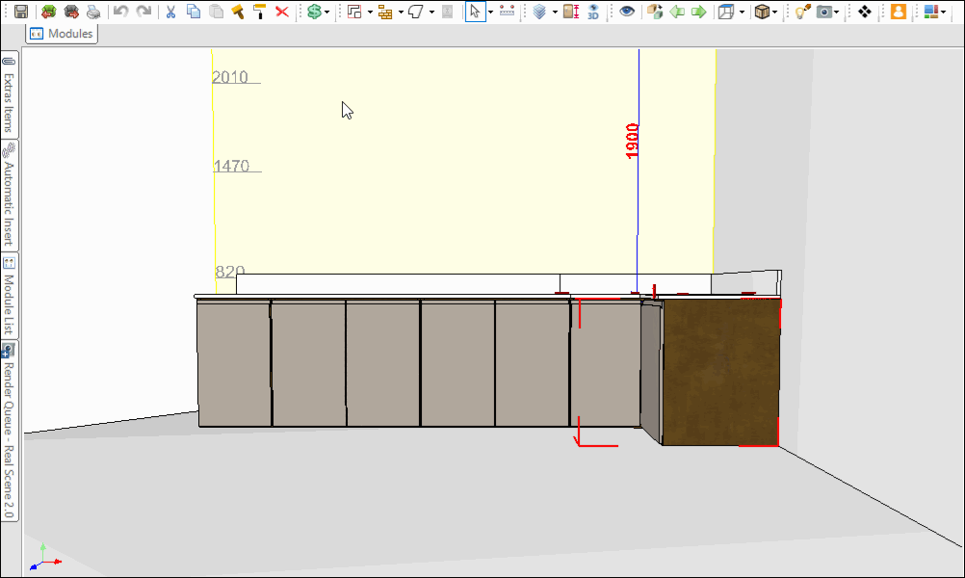Redo the last undone action
The image size is (965, 578).
tap(144, 12)
